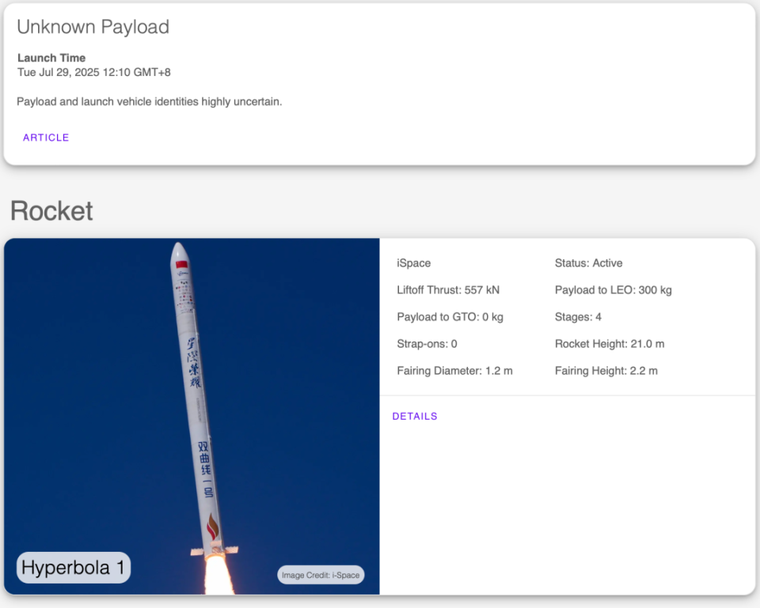Image resolution: width=760 pixels, height=608 pixels.
Task: Open the ARTICLE link for Unknown Payload
Action: [46, 138]
